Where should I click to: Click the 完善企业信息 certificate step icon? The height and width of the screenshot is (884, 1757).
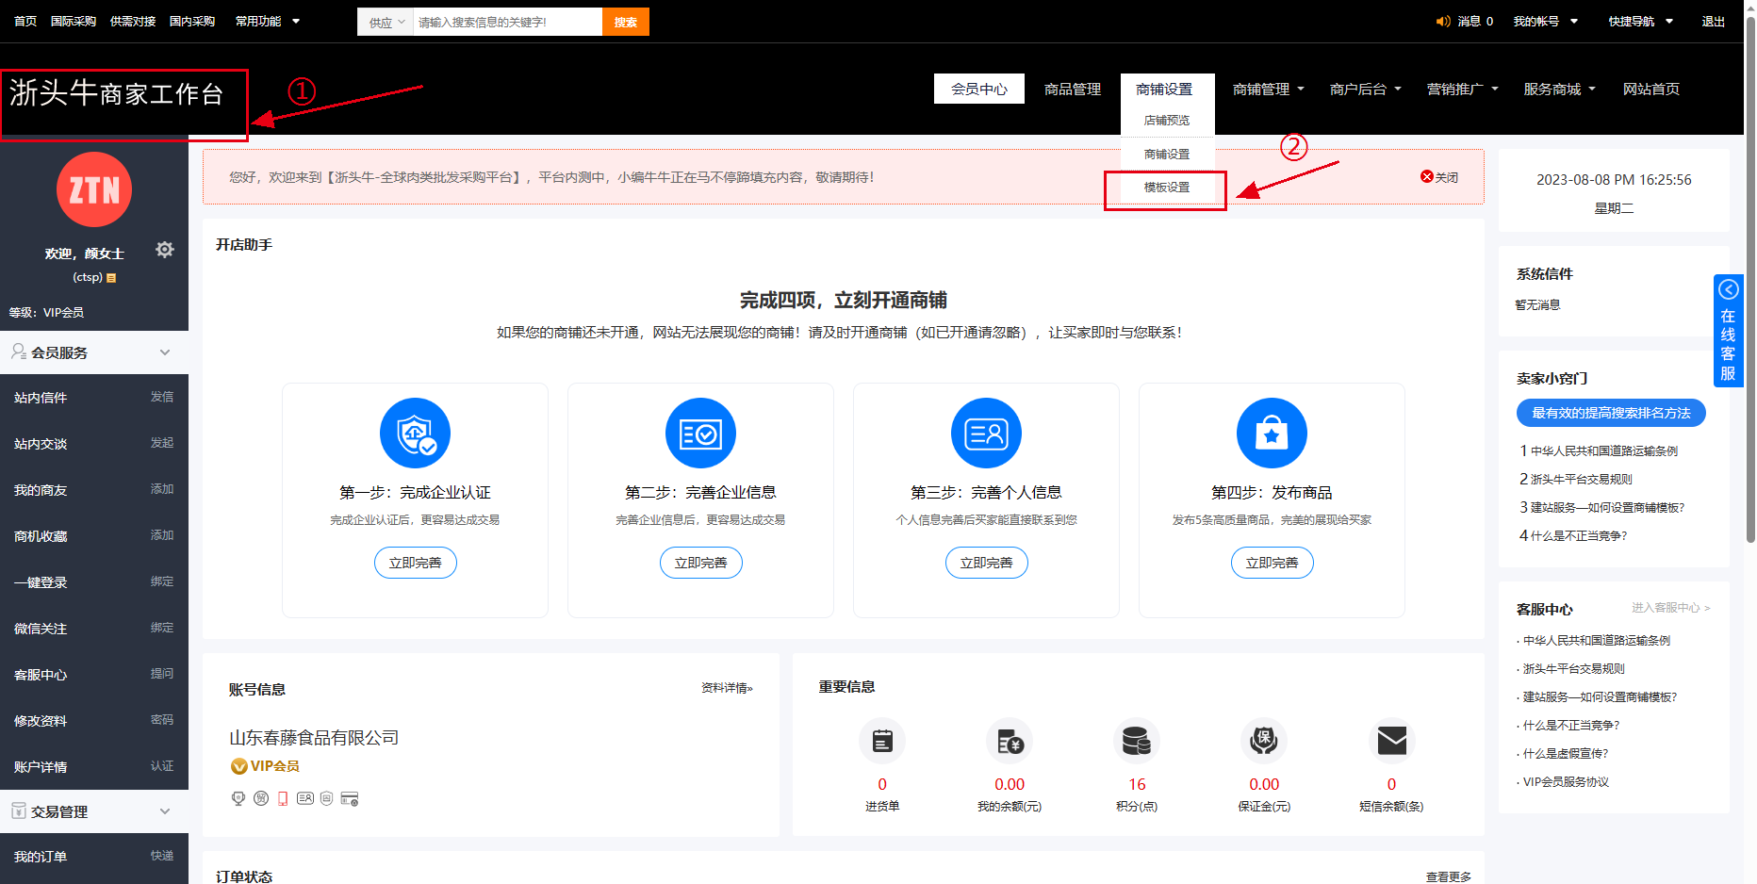click(x=700, y=434)
